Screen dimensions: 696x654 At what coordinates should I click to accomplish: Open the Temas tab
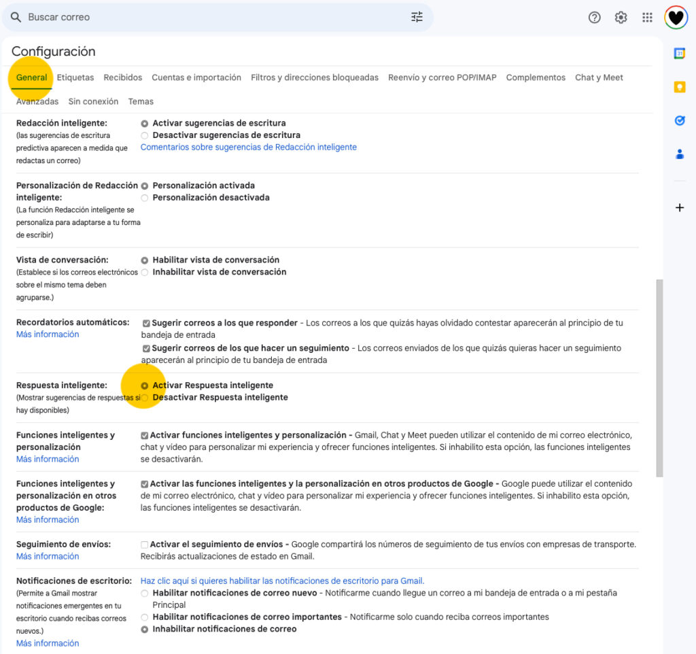141,101
